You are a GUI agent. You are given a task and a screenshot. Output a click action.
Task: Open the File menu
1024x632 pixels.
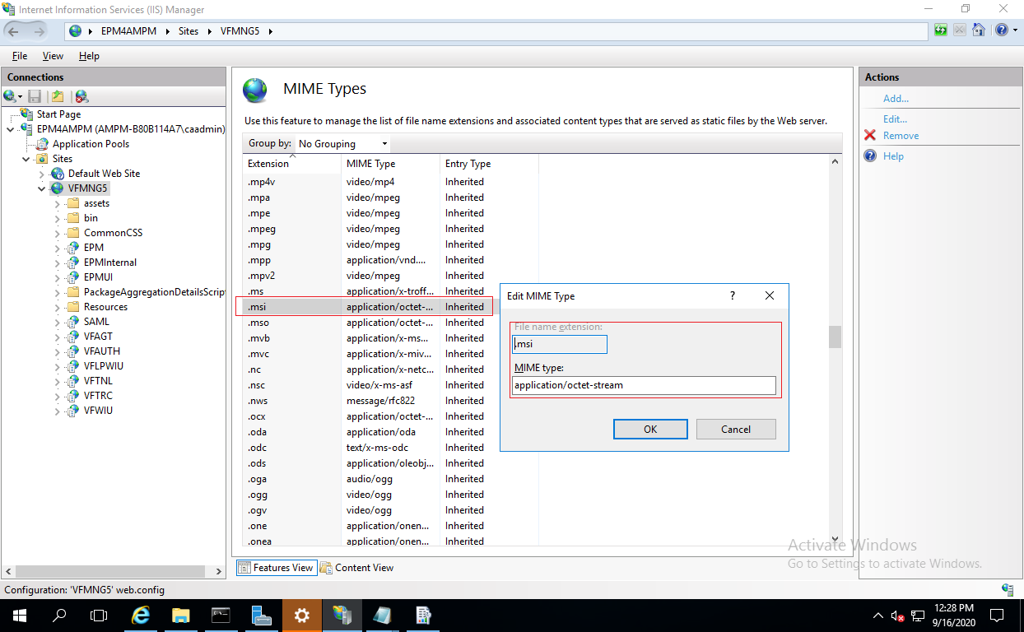point(20,56)
